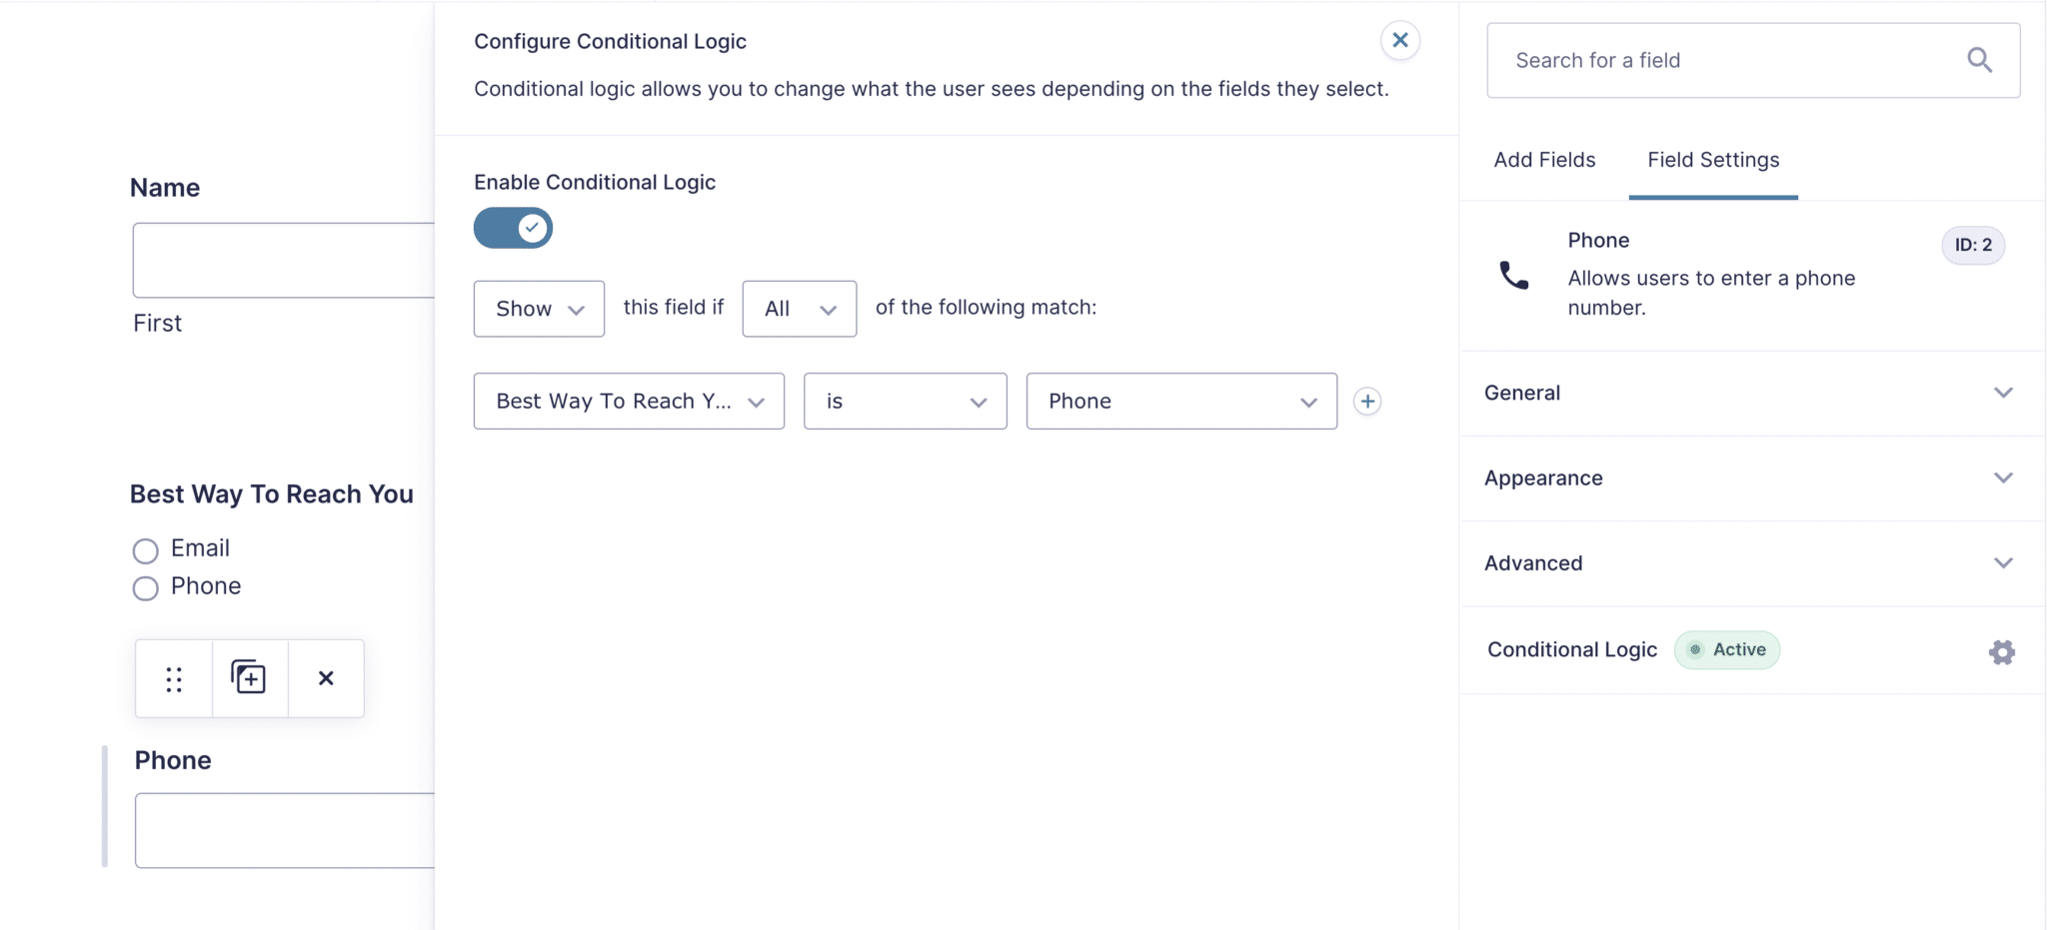2047x930 pixels.
Task: Select the Phone radio option
Action: click(146, 588)
